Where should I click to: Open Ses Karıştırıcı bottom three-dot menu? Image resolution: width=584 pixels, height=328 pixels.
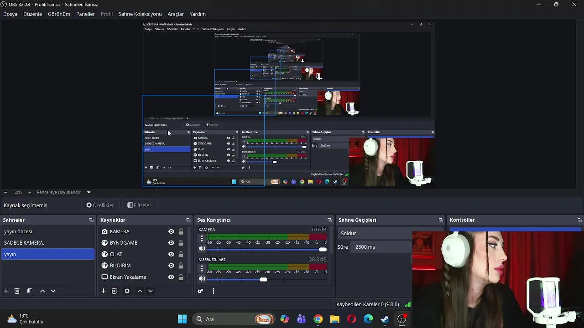pyautogui.click(x=213, y=291)
